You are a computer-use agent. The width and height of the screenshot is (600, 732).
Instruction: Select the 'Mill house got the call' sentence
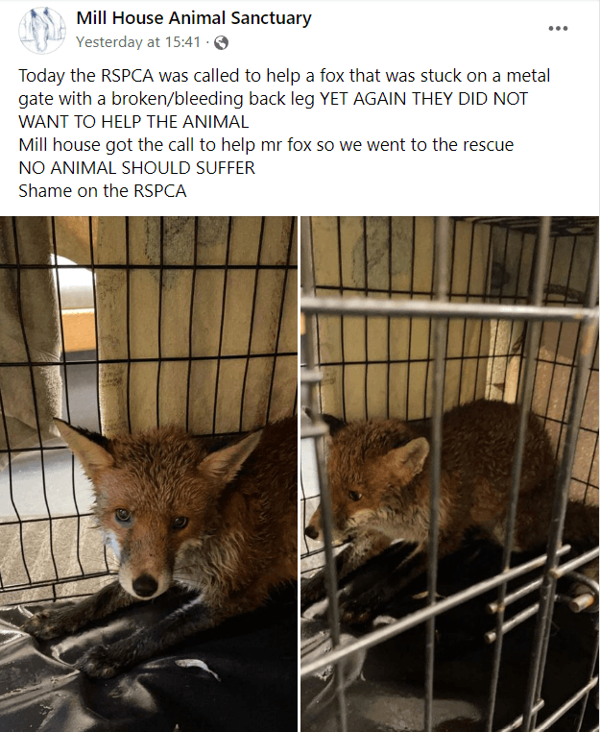click(266, 145)
